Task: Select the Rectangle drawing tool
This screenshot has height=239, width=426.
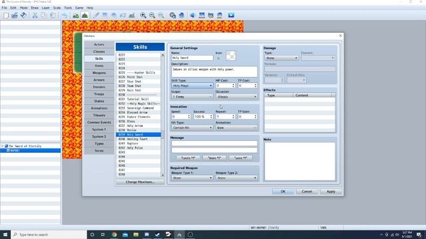Action: (x=105, y=15)
